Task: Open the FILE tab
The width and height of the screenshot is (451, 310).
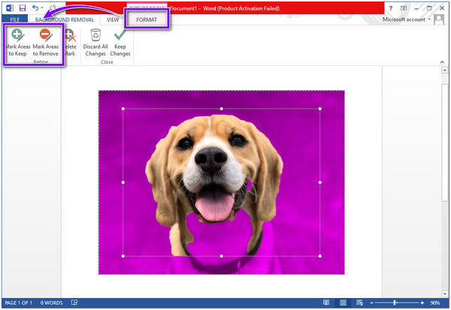Action: [15, 20]
